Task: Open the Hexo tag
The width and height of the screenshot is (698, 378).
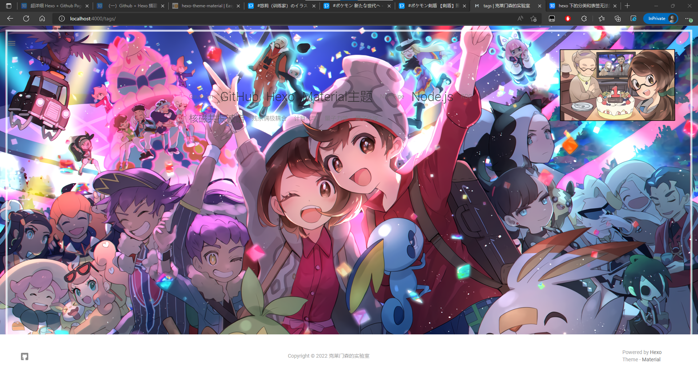Action: tap(280, 97)
